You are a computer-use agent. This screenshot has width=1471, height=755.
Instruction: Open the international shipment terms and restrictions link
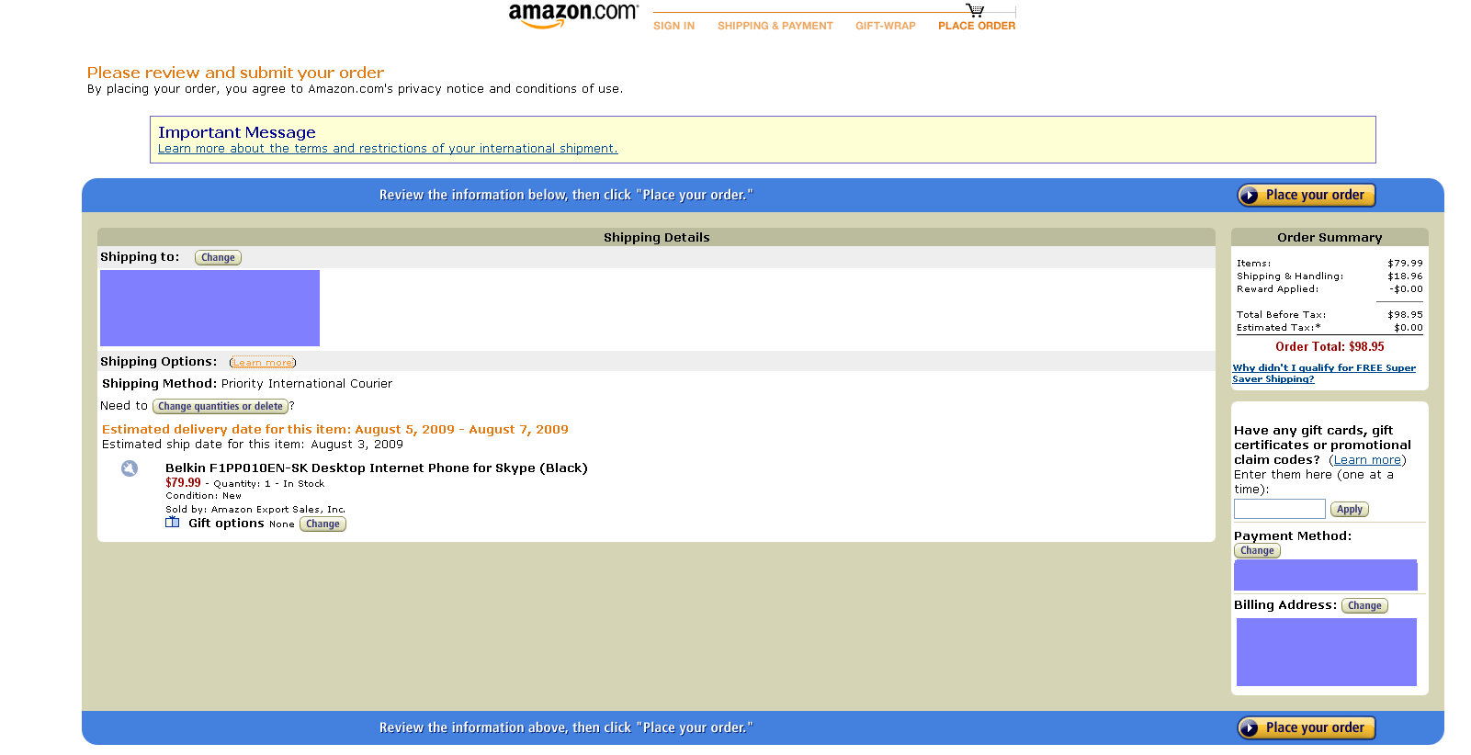point(388,148)
